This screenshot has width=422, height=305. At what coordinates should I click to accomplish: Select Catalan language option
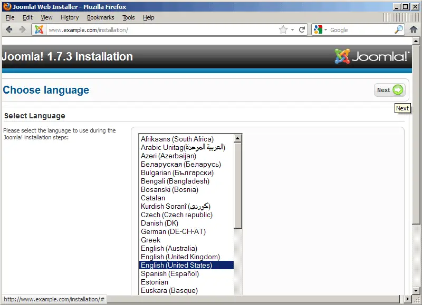(x=186, y=198)
